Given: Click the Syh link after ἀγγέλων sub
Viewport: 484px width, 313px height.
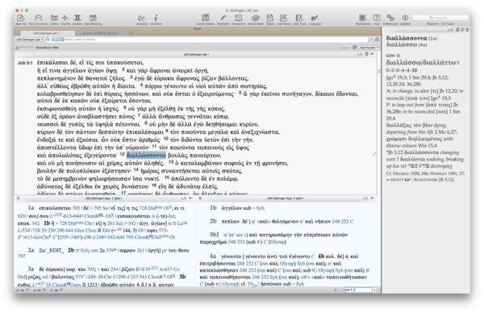Looking at the screenshot, I should tap(261, 208).
